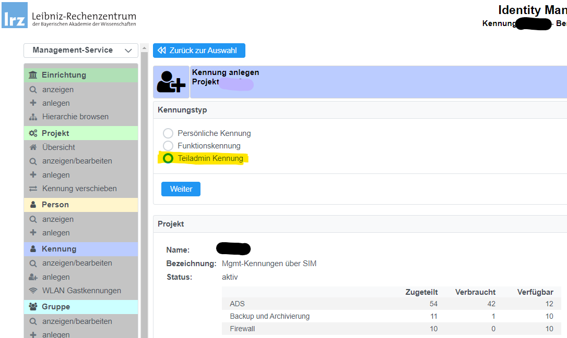Viewport: 567px width, 338px height.
Task: Click the WLAN Gastkennungen wifi icon
Action: pos(33,291)
